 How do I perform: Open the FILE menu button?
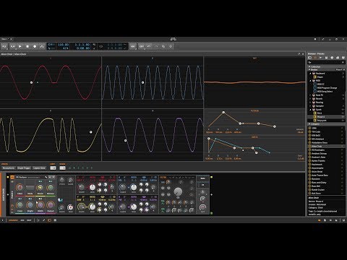[x=4, y=46]
